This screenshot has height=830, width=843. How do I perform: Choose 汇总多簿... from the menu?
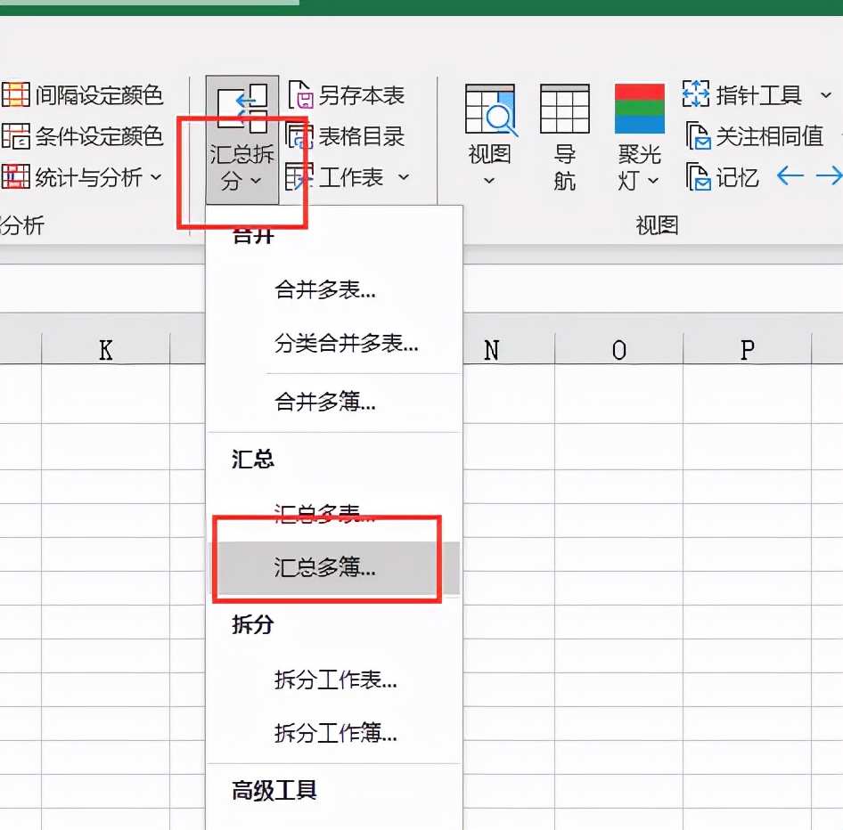[334, 568]
